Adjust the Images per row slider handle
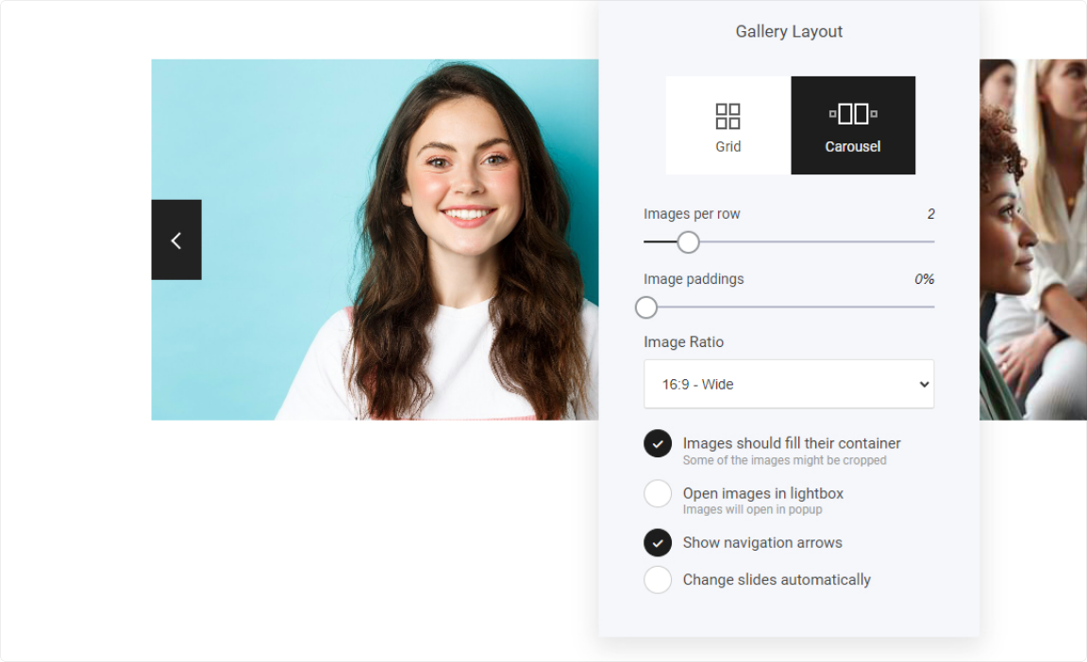 tap(688, 242)
